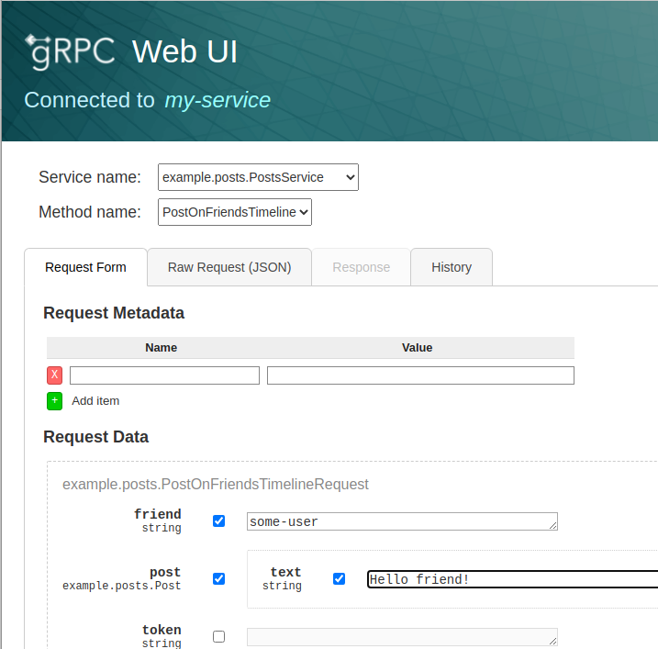The width and height of the screenshot is (658, 649).
Task: Click the metadata Value input field
Action: [x=420, y=375]
